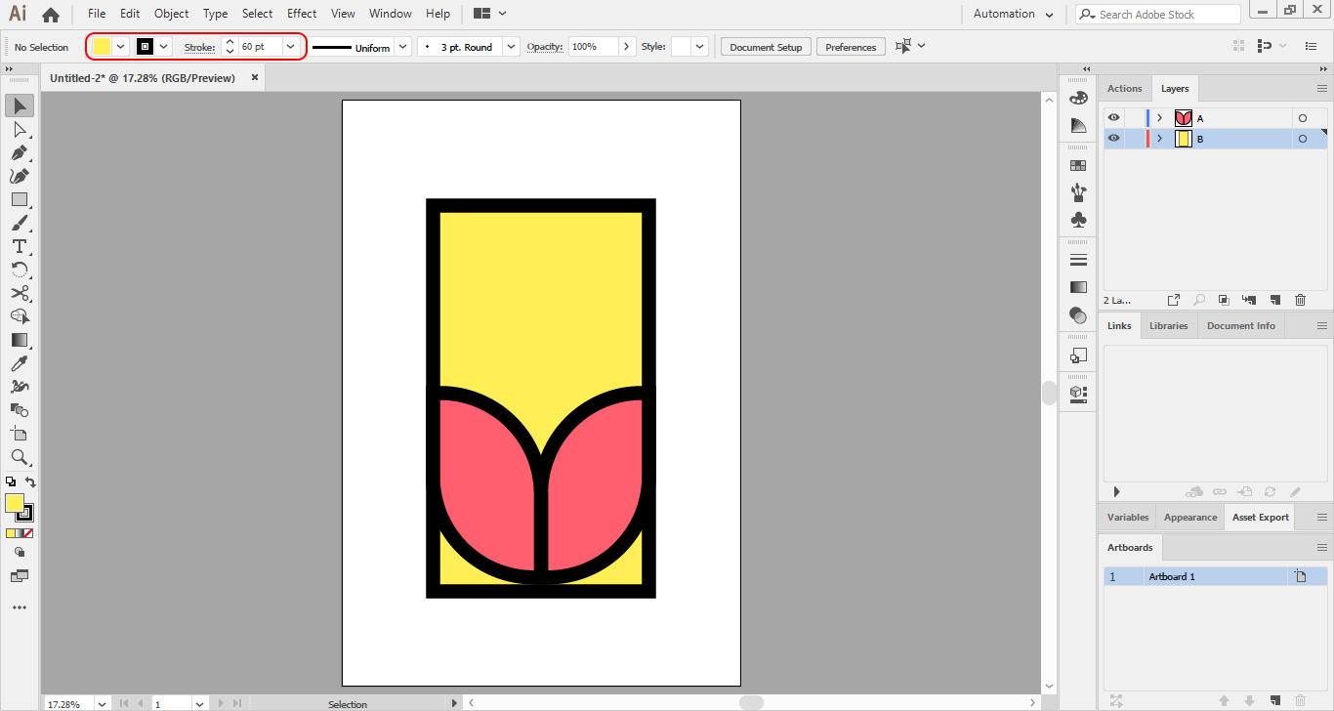Delete selection trash icon in Layers panel
The height and width of the screenshot is (711, 1334).
[x=1300, y=300]
